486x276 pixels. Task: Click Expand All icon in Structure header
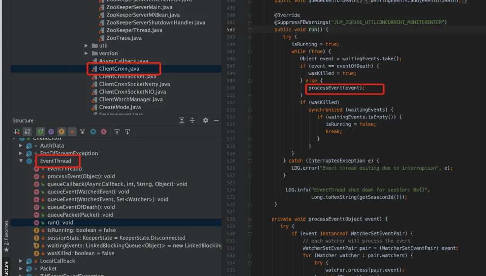[182, 120]
